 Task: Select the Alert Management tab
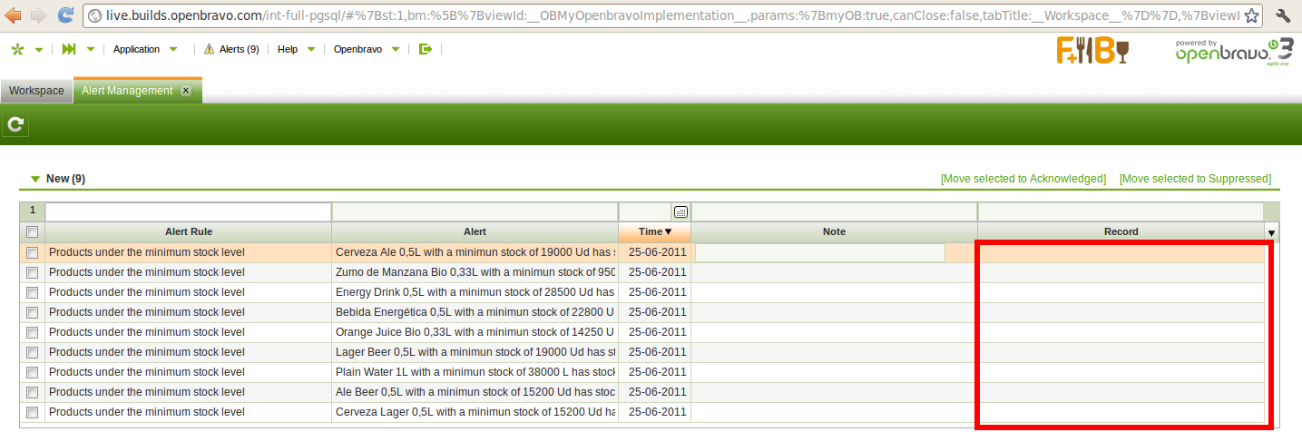[x=127, y=91]
